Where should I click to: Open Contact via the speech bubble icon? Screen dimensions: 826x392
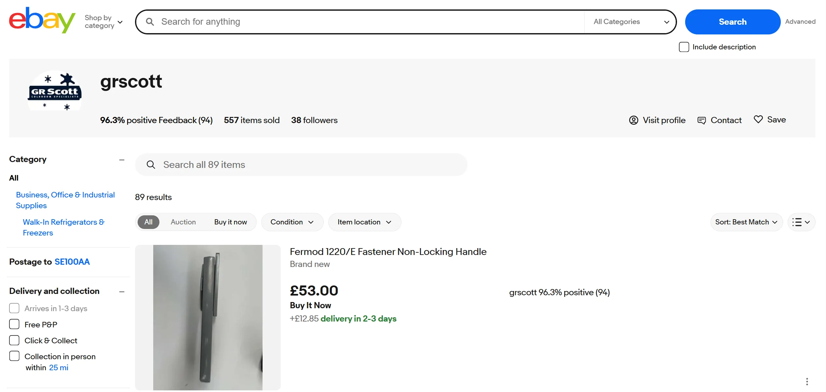pos(702,120)
